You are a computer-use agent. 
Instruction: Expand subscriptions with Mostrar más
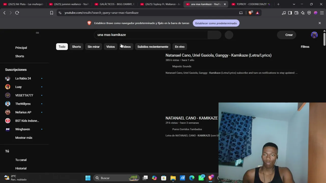(24, 138)
